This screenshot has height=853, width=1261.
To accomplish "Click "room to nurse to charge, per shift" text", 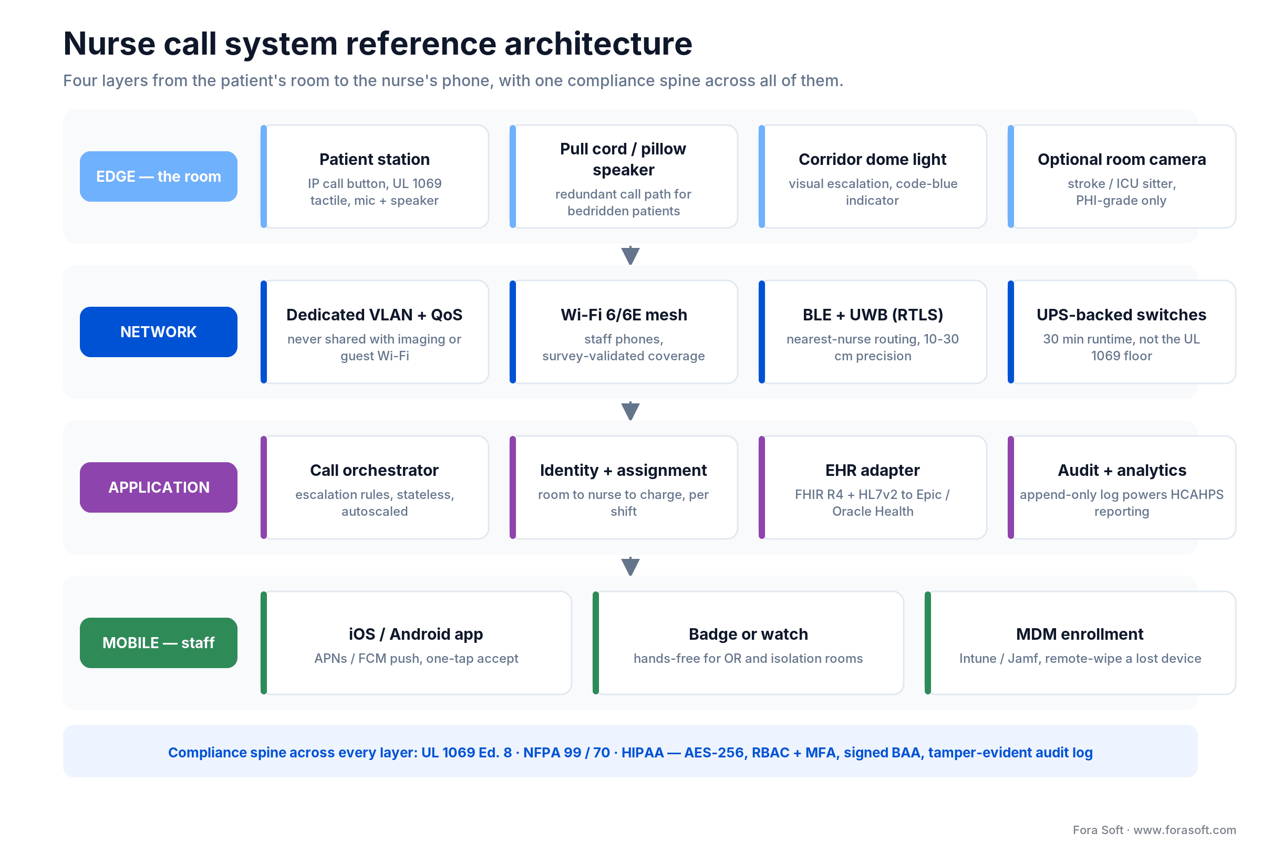I will click(x=624, y=503).
